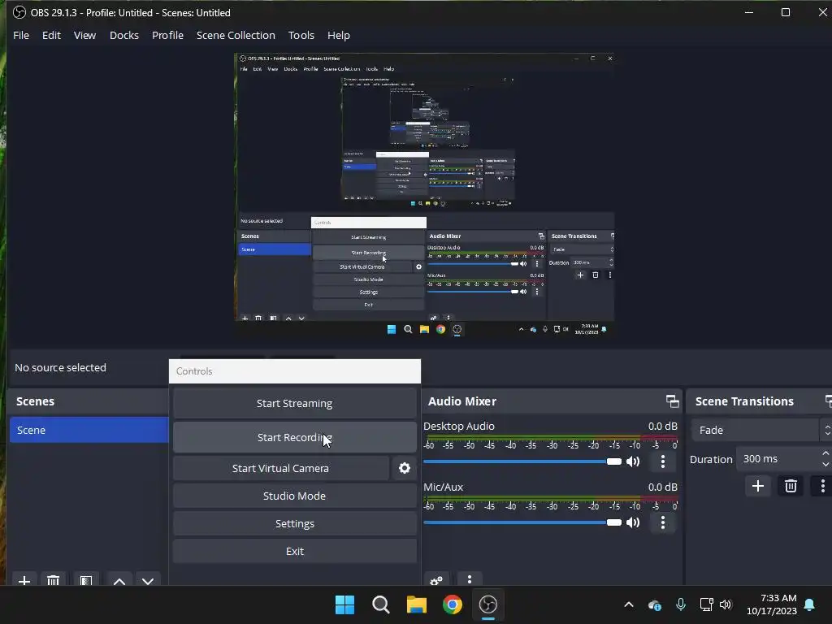
Task: Click the Exit button in Controls
Action: pyautogui.click(x=294, y=551)
